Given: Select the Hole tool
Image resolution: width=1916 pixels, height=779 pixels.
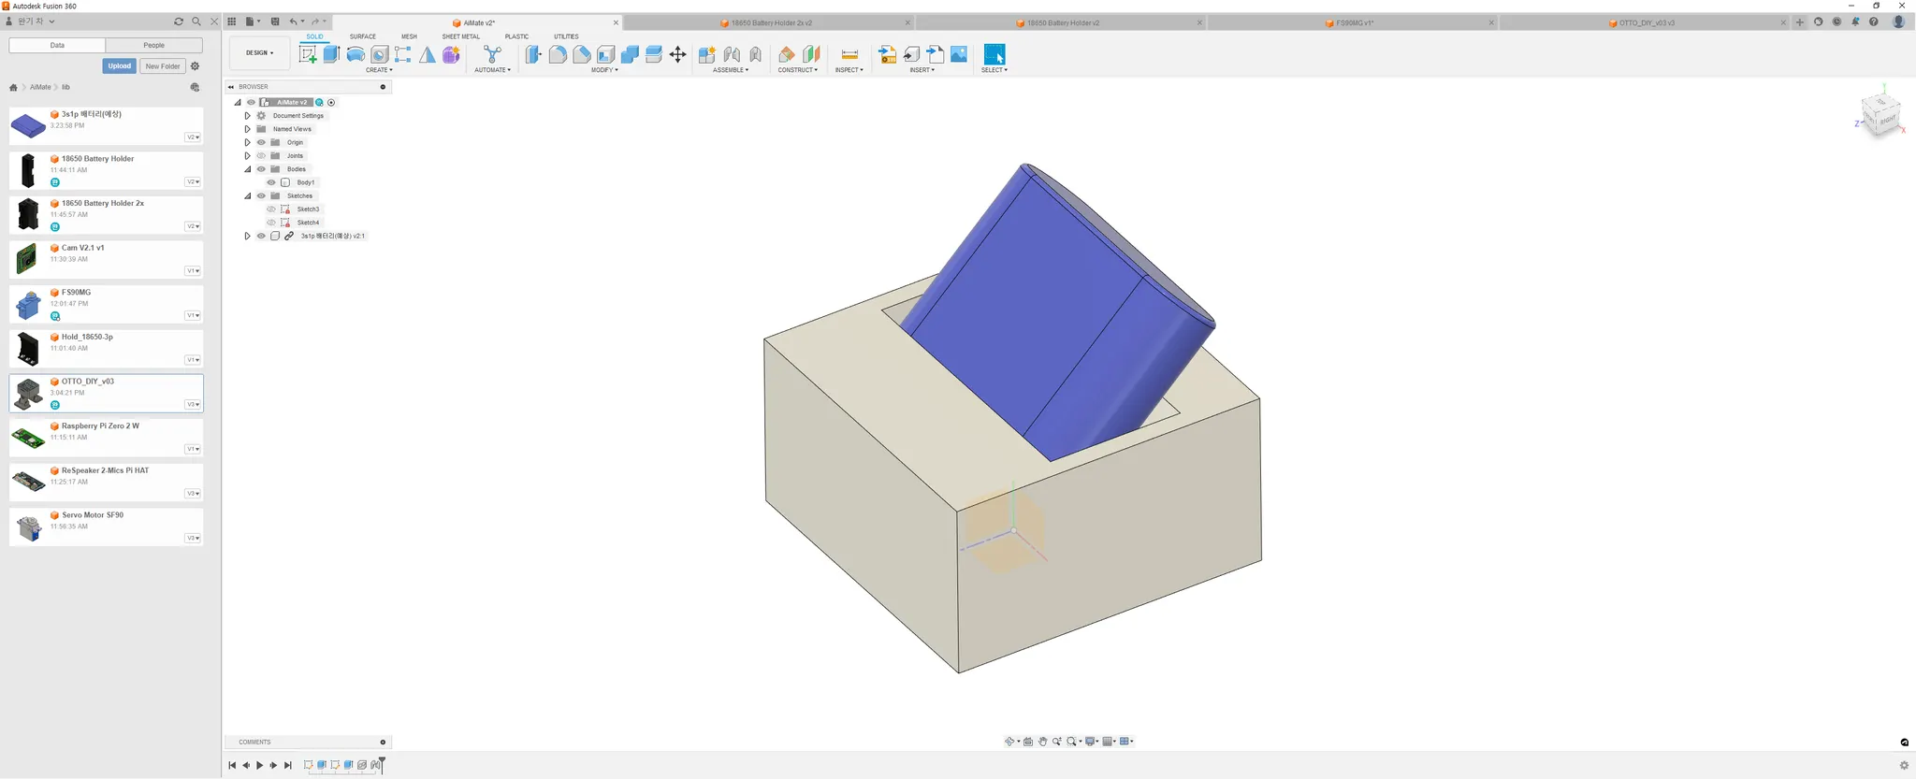Looking at the screenshot, I should 379,55.
